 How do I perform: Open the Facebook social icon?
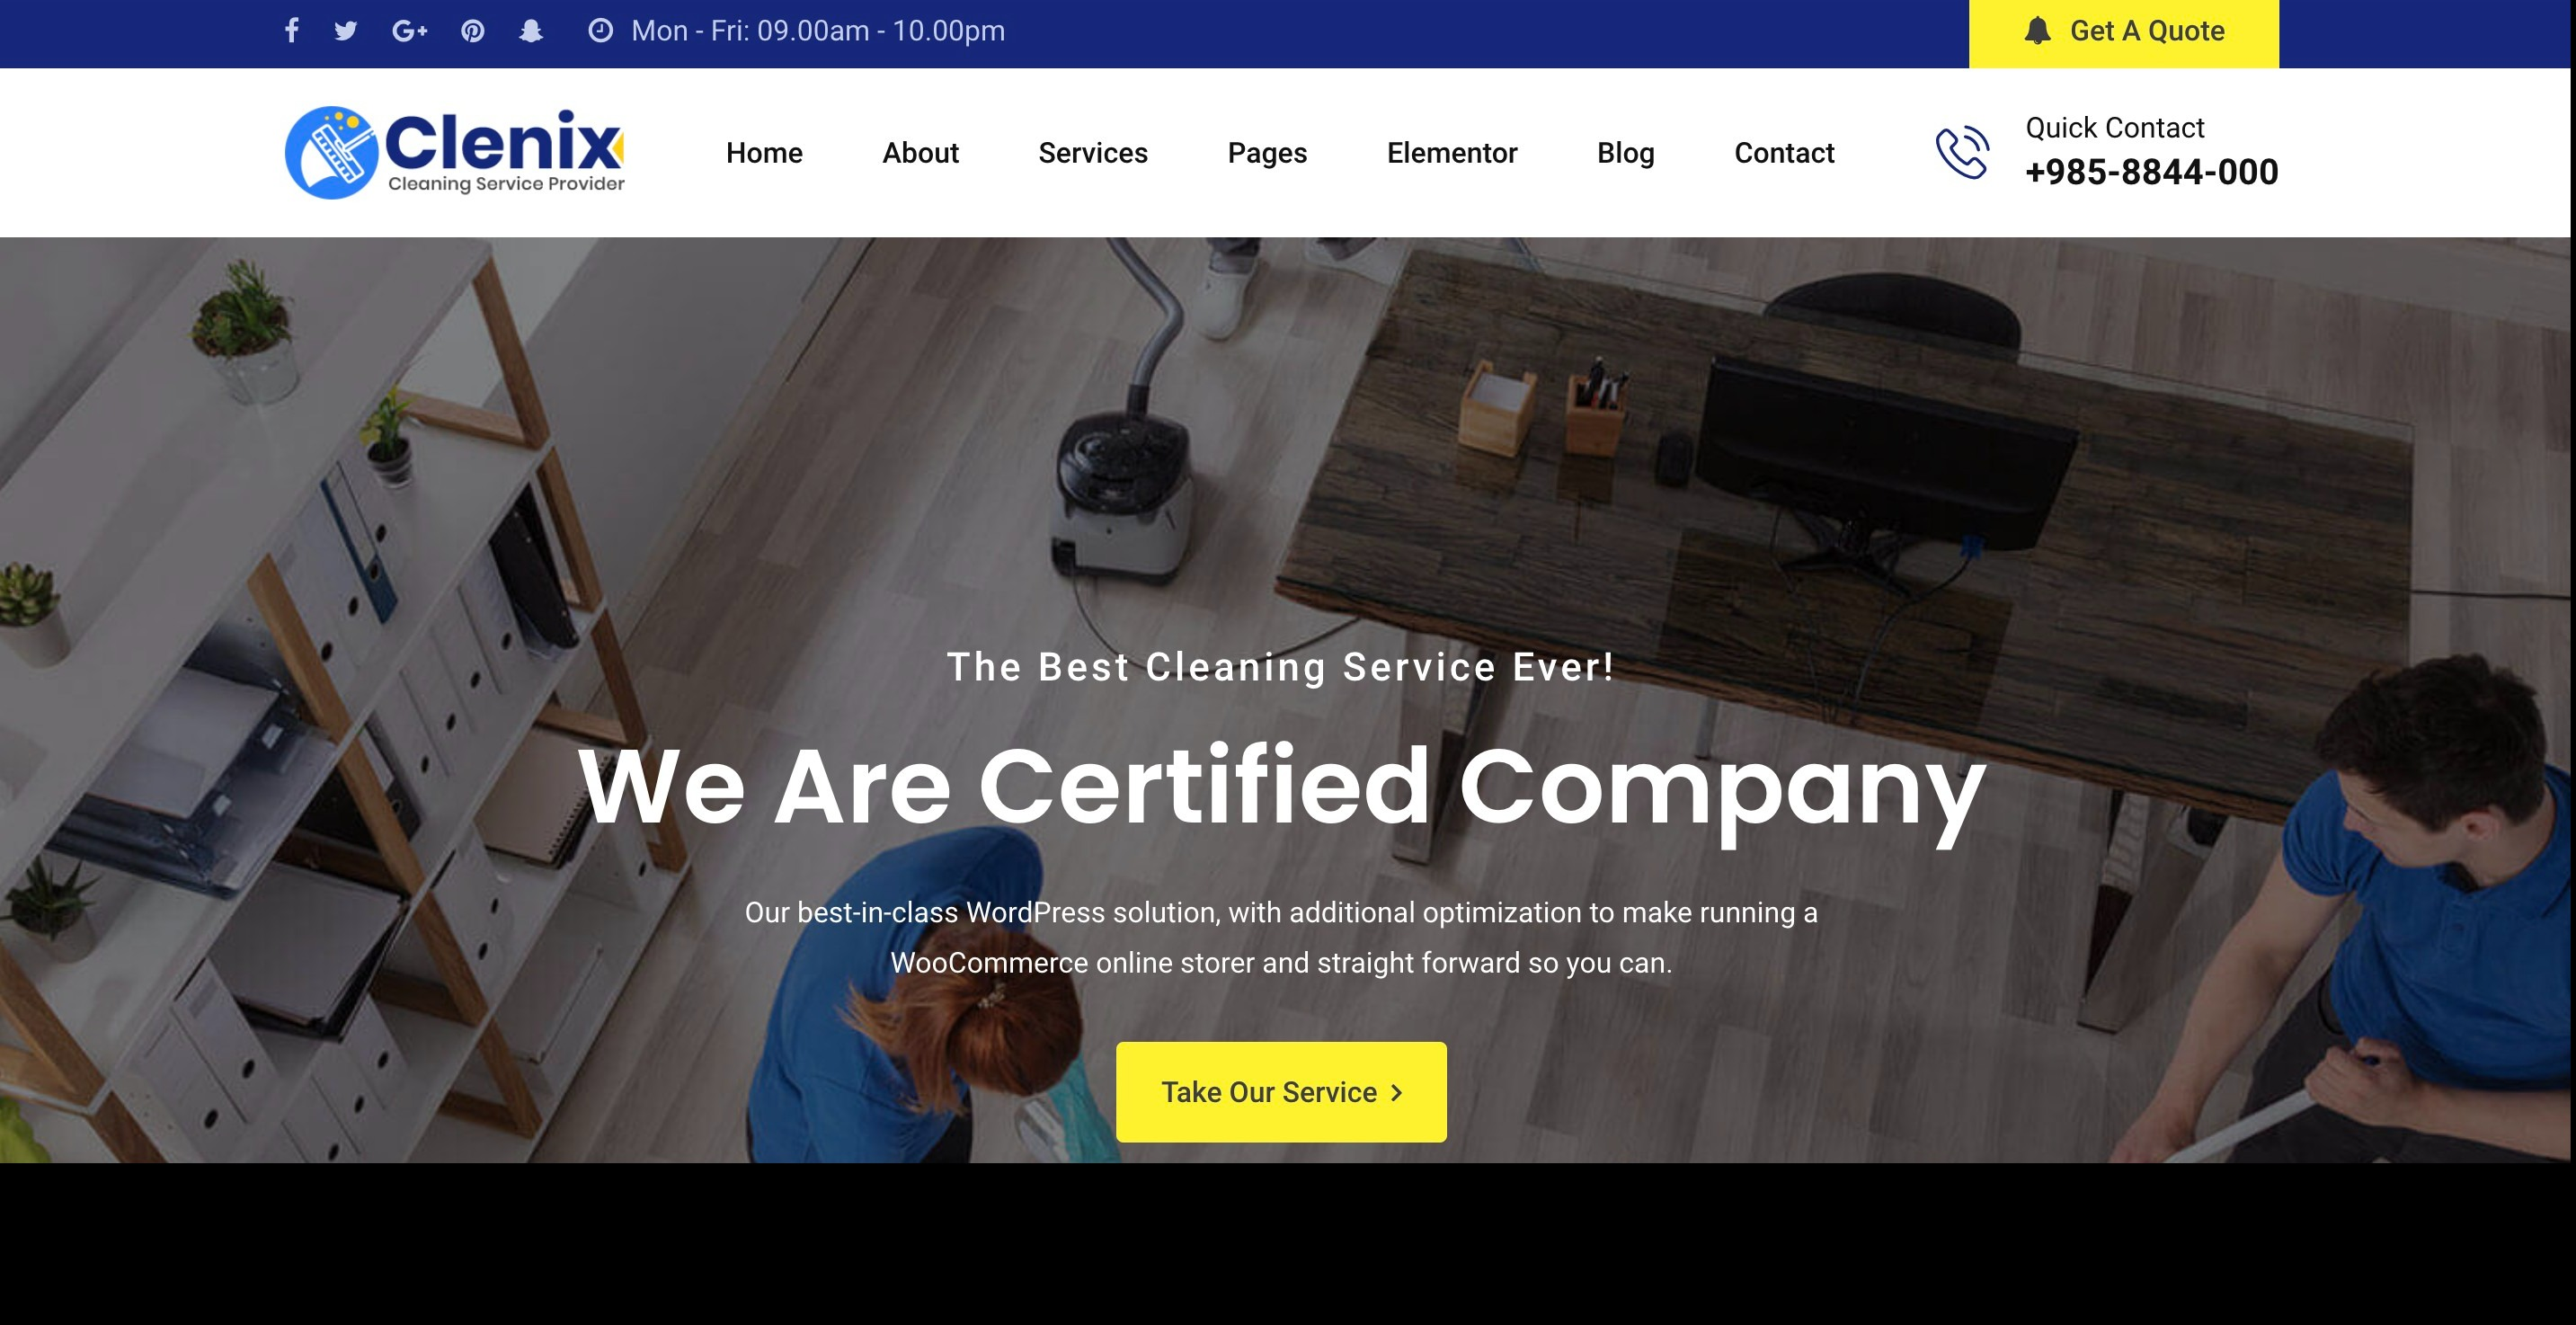[x=291, y=31]
